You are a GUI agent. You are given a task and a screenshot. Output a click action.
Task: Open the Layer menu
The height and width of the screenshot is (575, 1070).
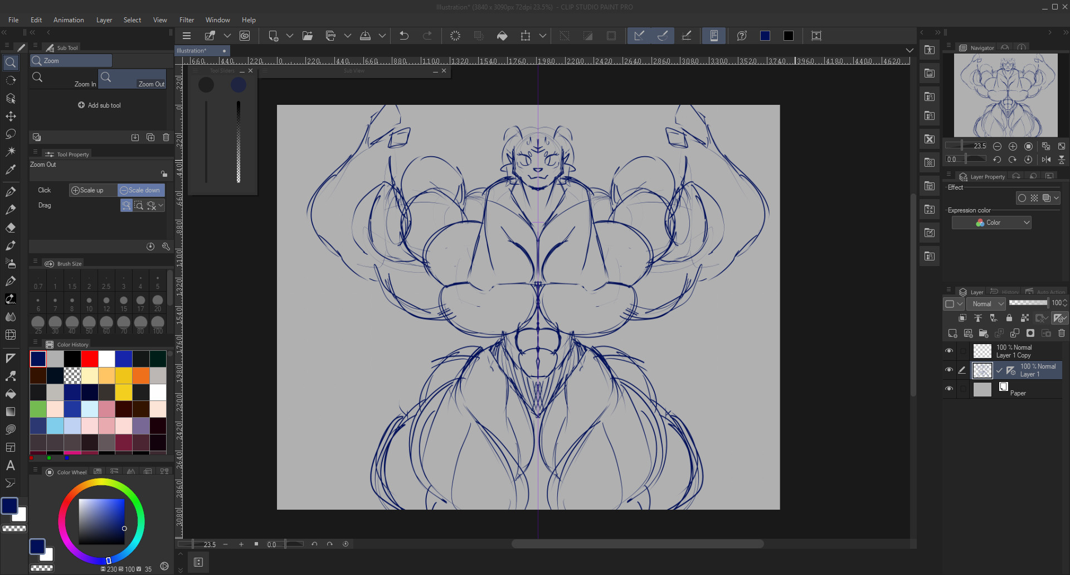tap(104, 20)
